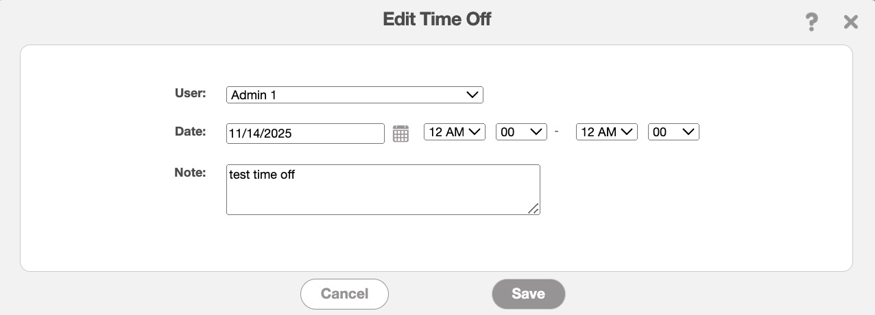875x315 pixels.
Task: Click the empty area below the Note field
Action: click(x=383, y=243)
